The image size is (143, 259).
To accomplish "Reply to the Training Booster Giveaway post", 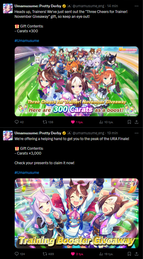I will 20,254.
